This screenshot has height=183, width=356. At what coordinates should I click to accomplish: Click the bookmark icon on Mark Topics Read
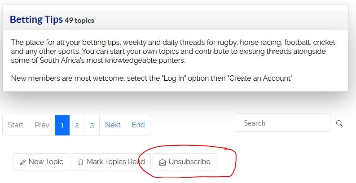(x=81, y=162)
